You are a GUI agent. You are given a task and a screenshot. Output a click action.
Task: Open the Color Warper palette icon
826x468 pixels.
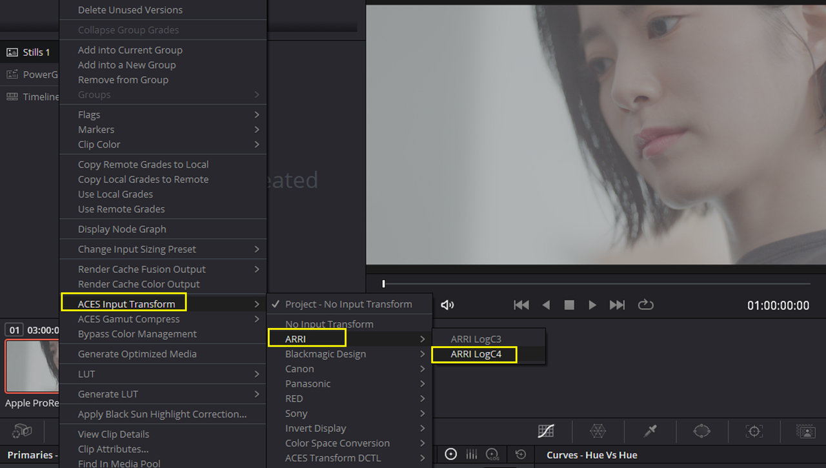(598, 431)
